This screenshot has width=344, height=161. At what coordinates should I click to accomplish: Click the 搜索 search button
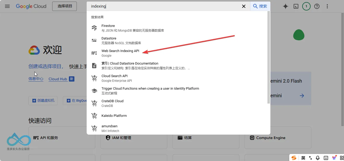coord(260,6)
